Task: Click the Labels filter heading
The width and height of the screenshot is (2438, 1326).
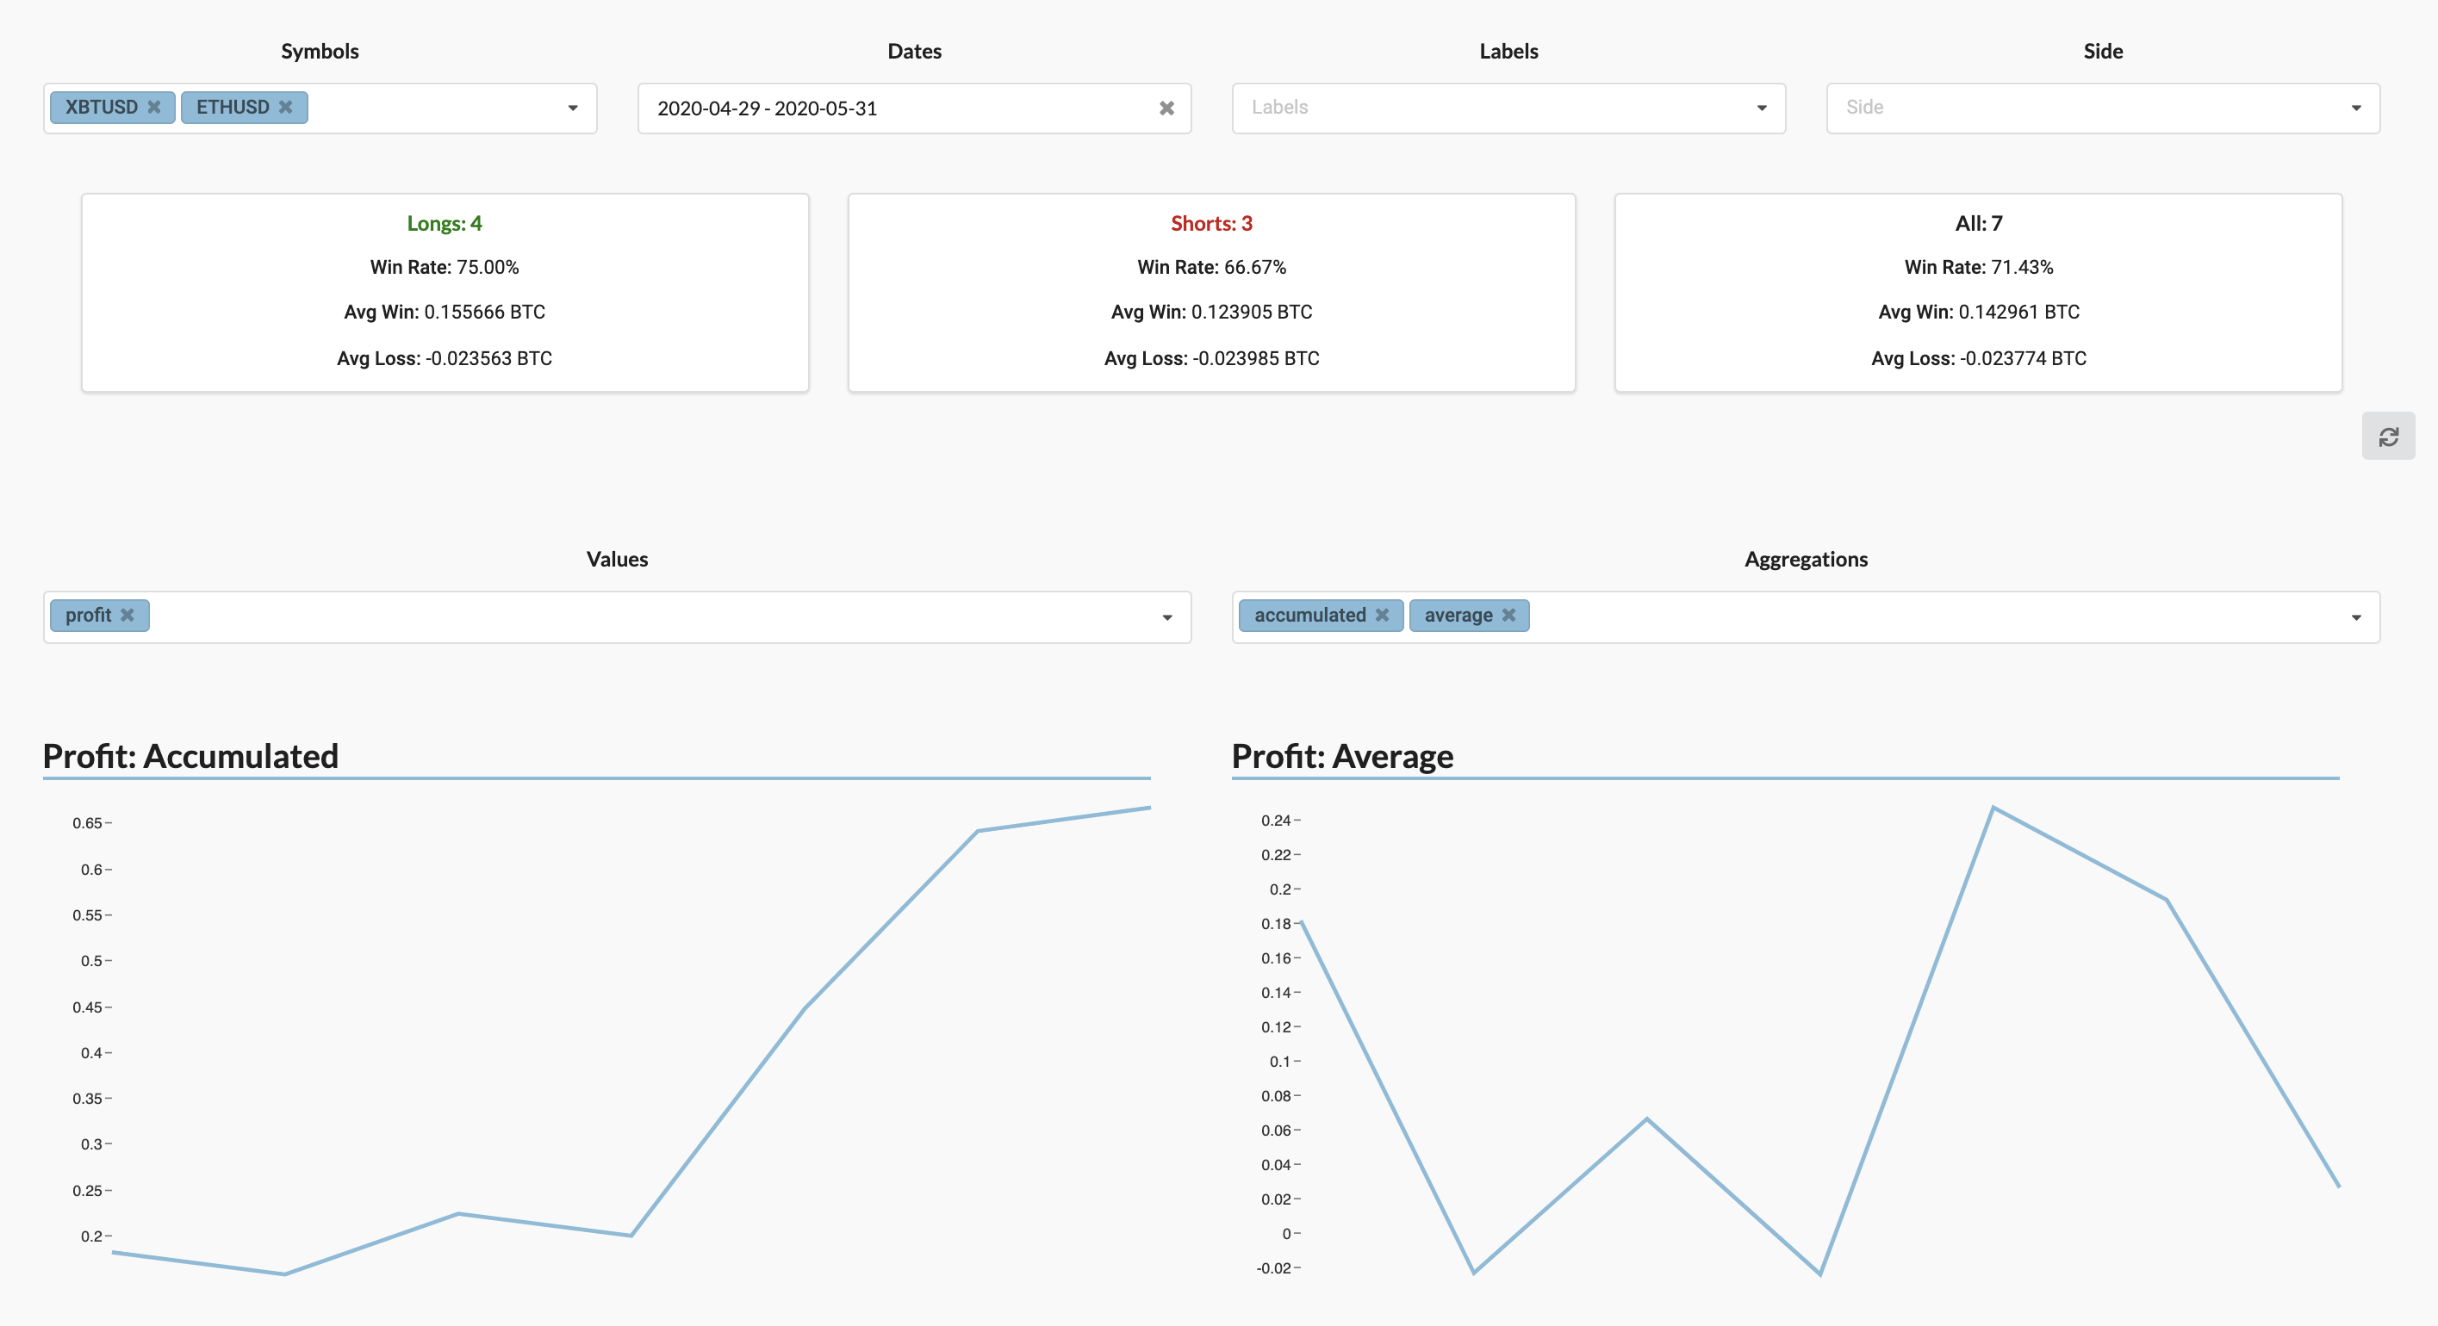Action: pyautogui.click(x=1508, y=51)
